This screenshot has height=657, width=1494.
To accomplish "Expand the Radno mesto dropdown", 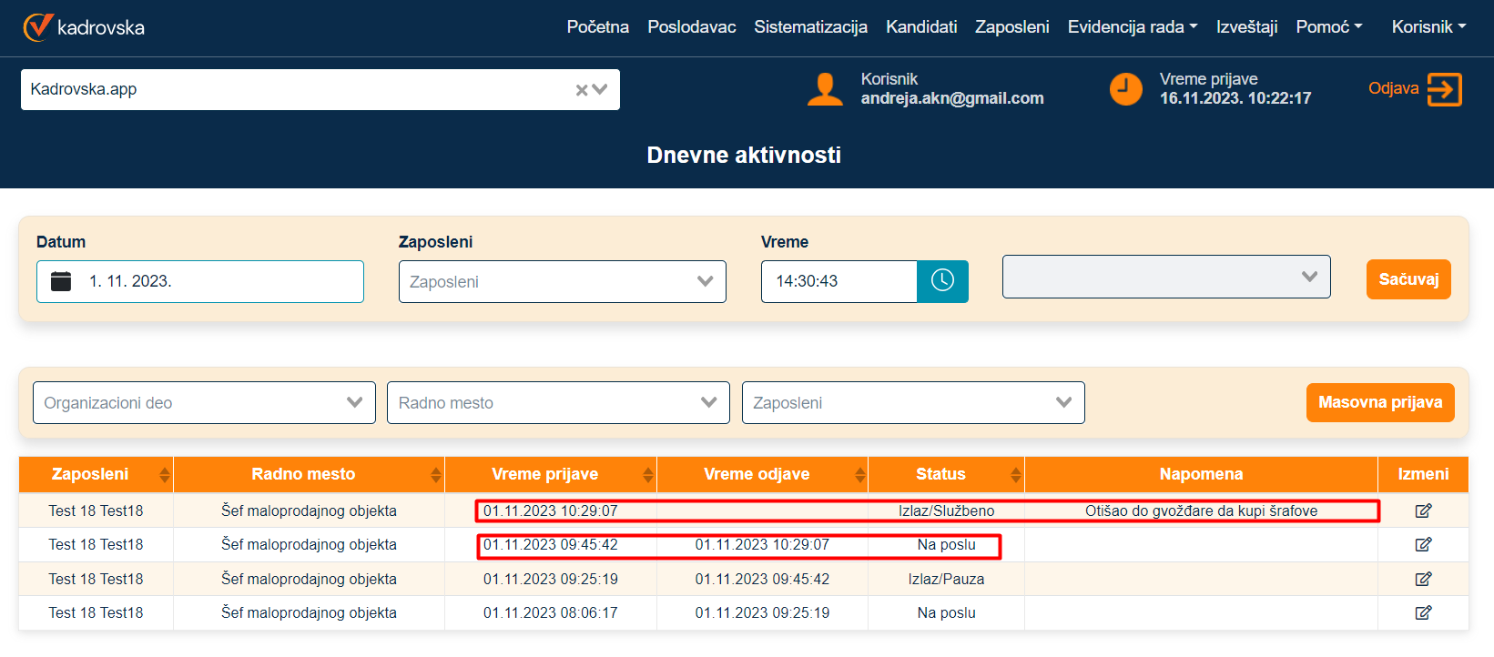I will (x=558, y=403).
